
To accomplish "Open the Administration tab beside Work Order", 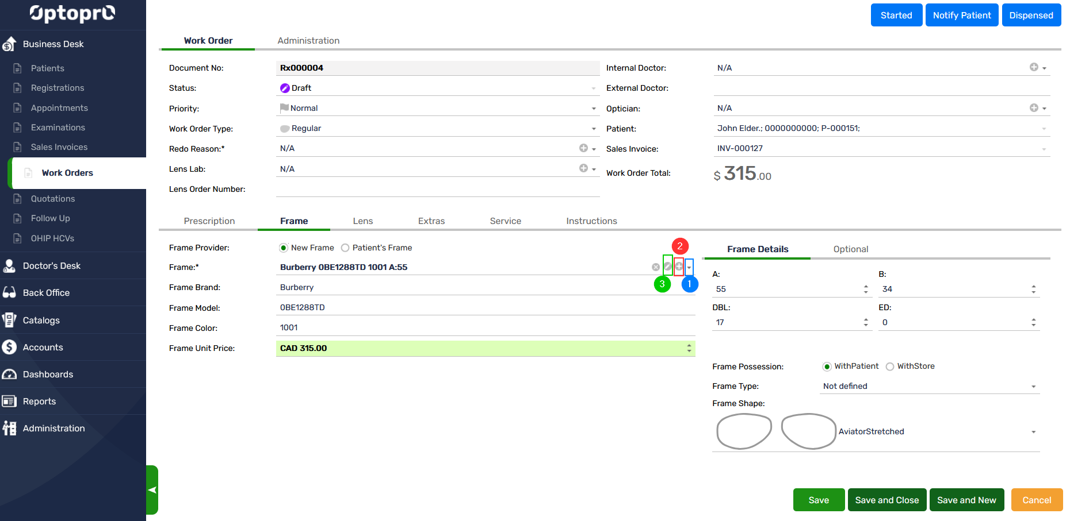I will pos(308,41).
